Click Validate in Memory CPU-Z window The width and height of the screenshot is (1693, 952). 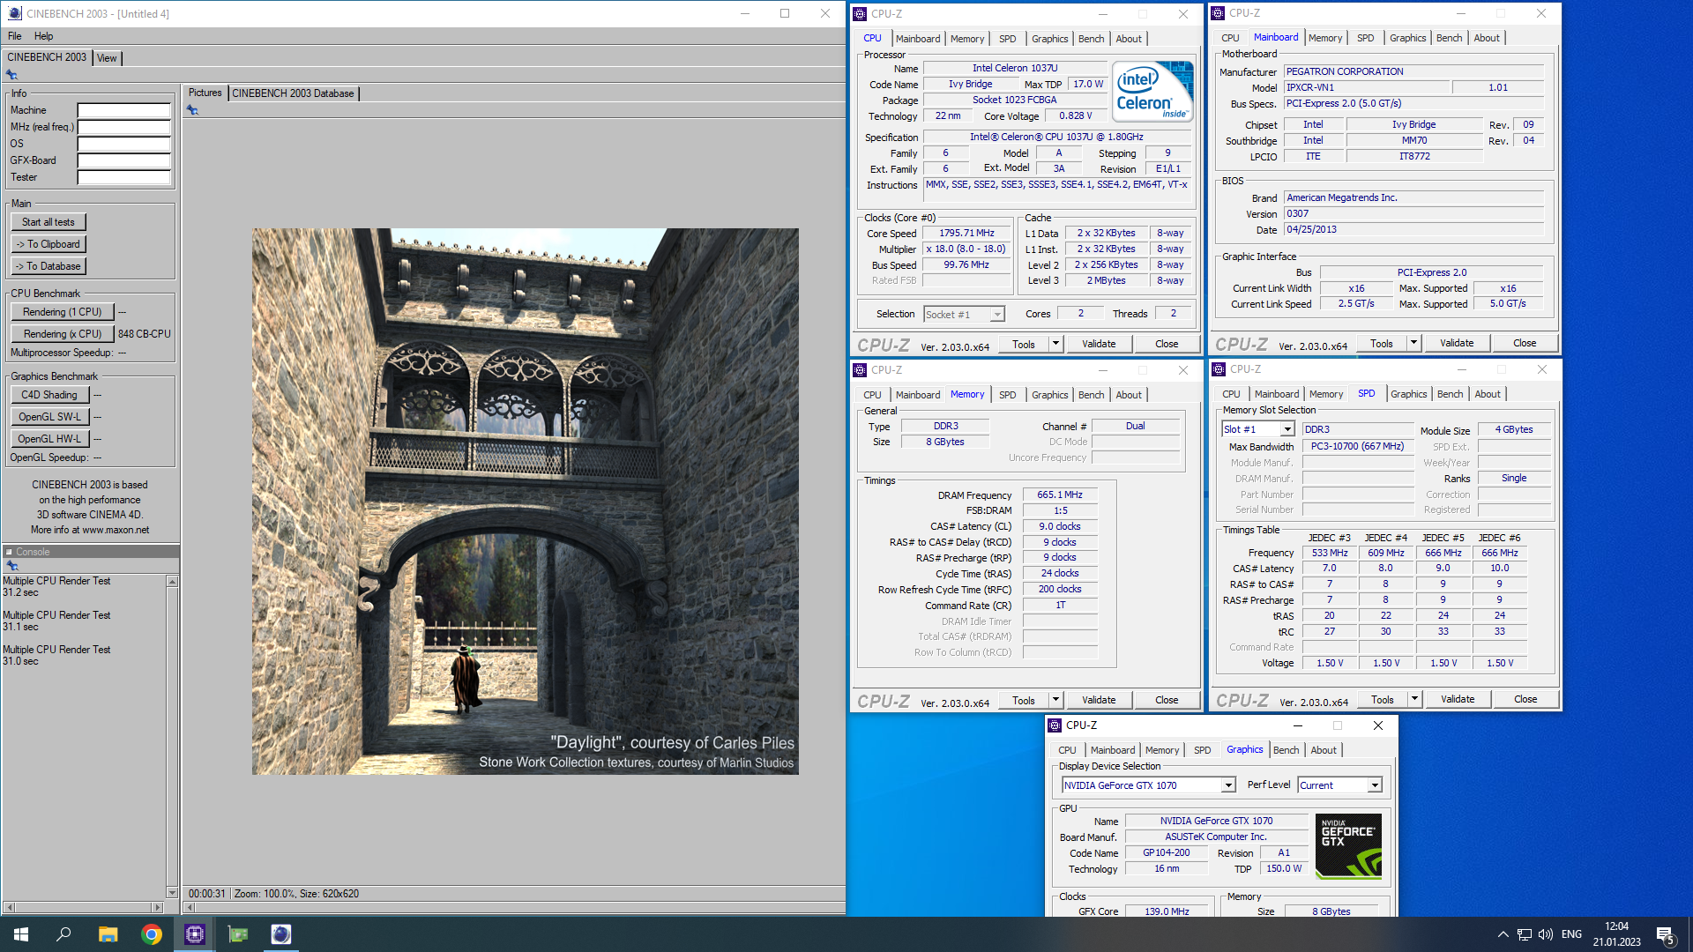pos(1099,700)
